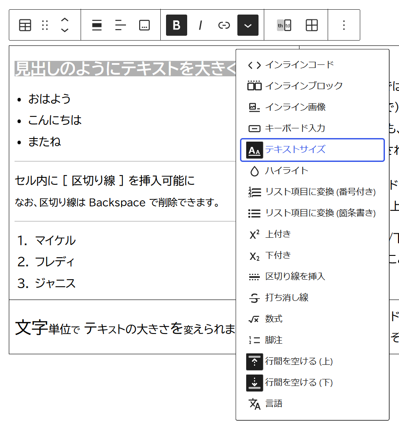The height and width of the screenshot is (431, 399).
Task: Click the line about Backspace で削除できます
Action: pos(117,202)
